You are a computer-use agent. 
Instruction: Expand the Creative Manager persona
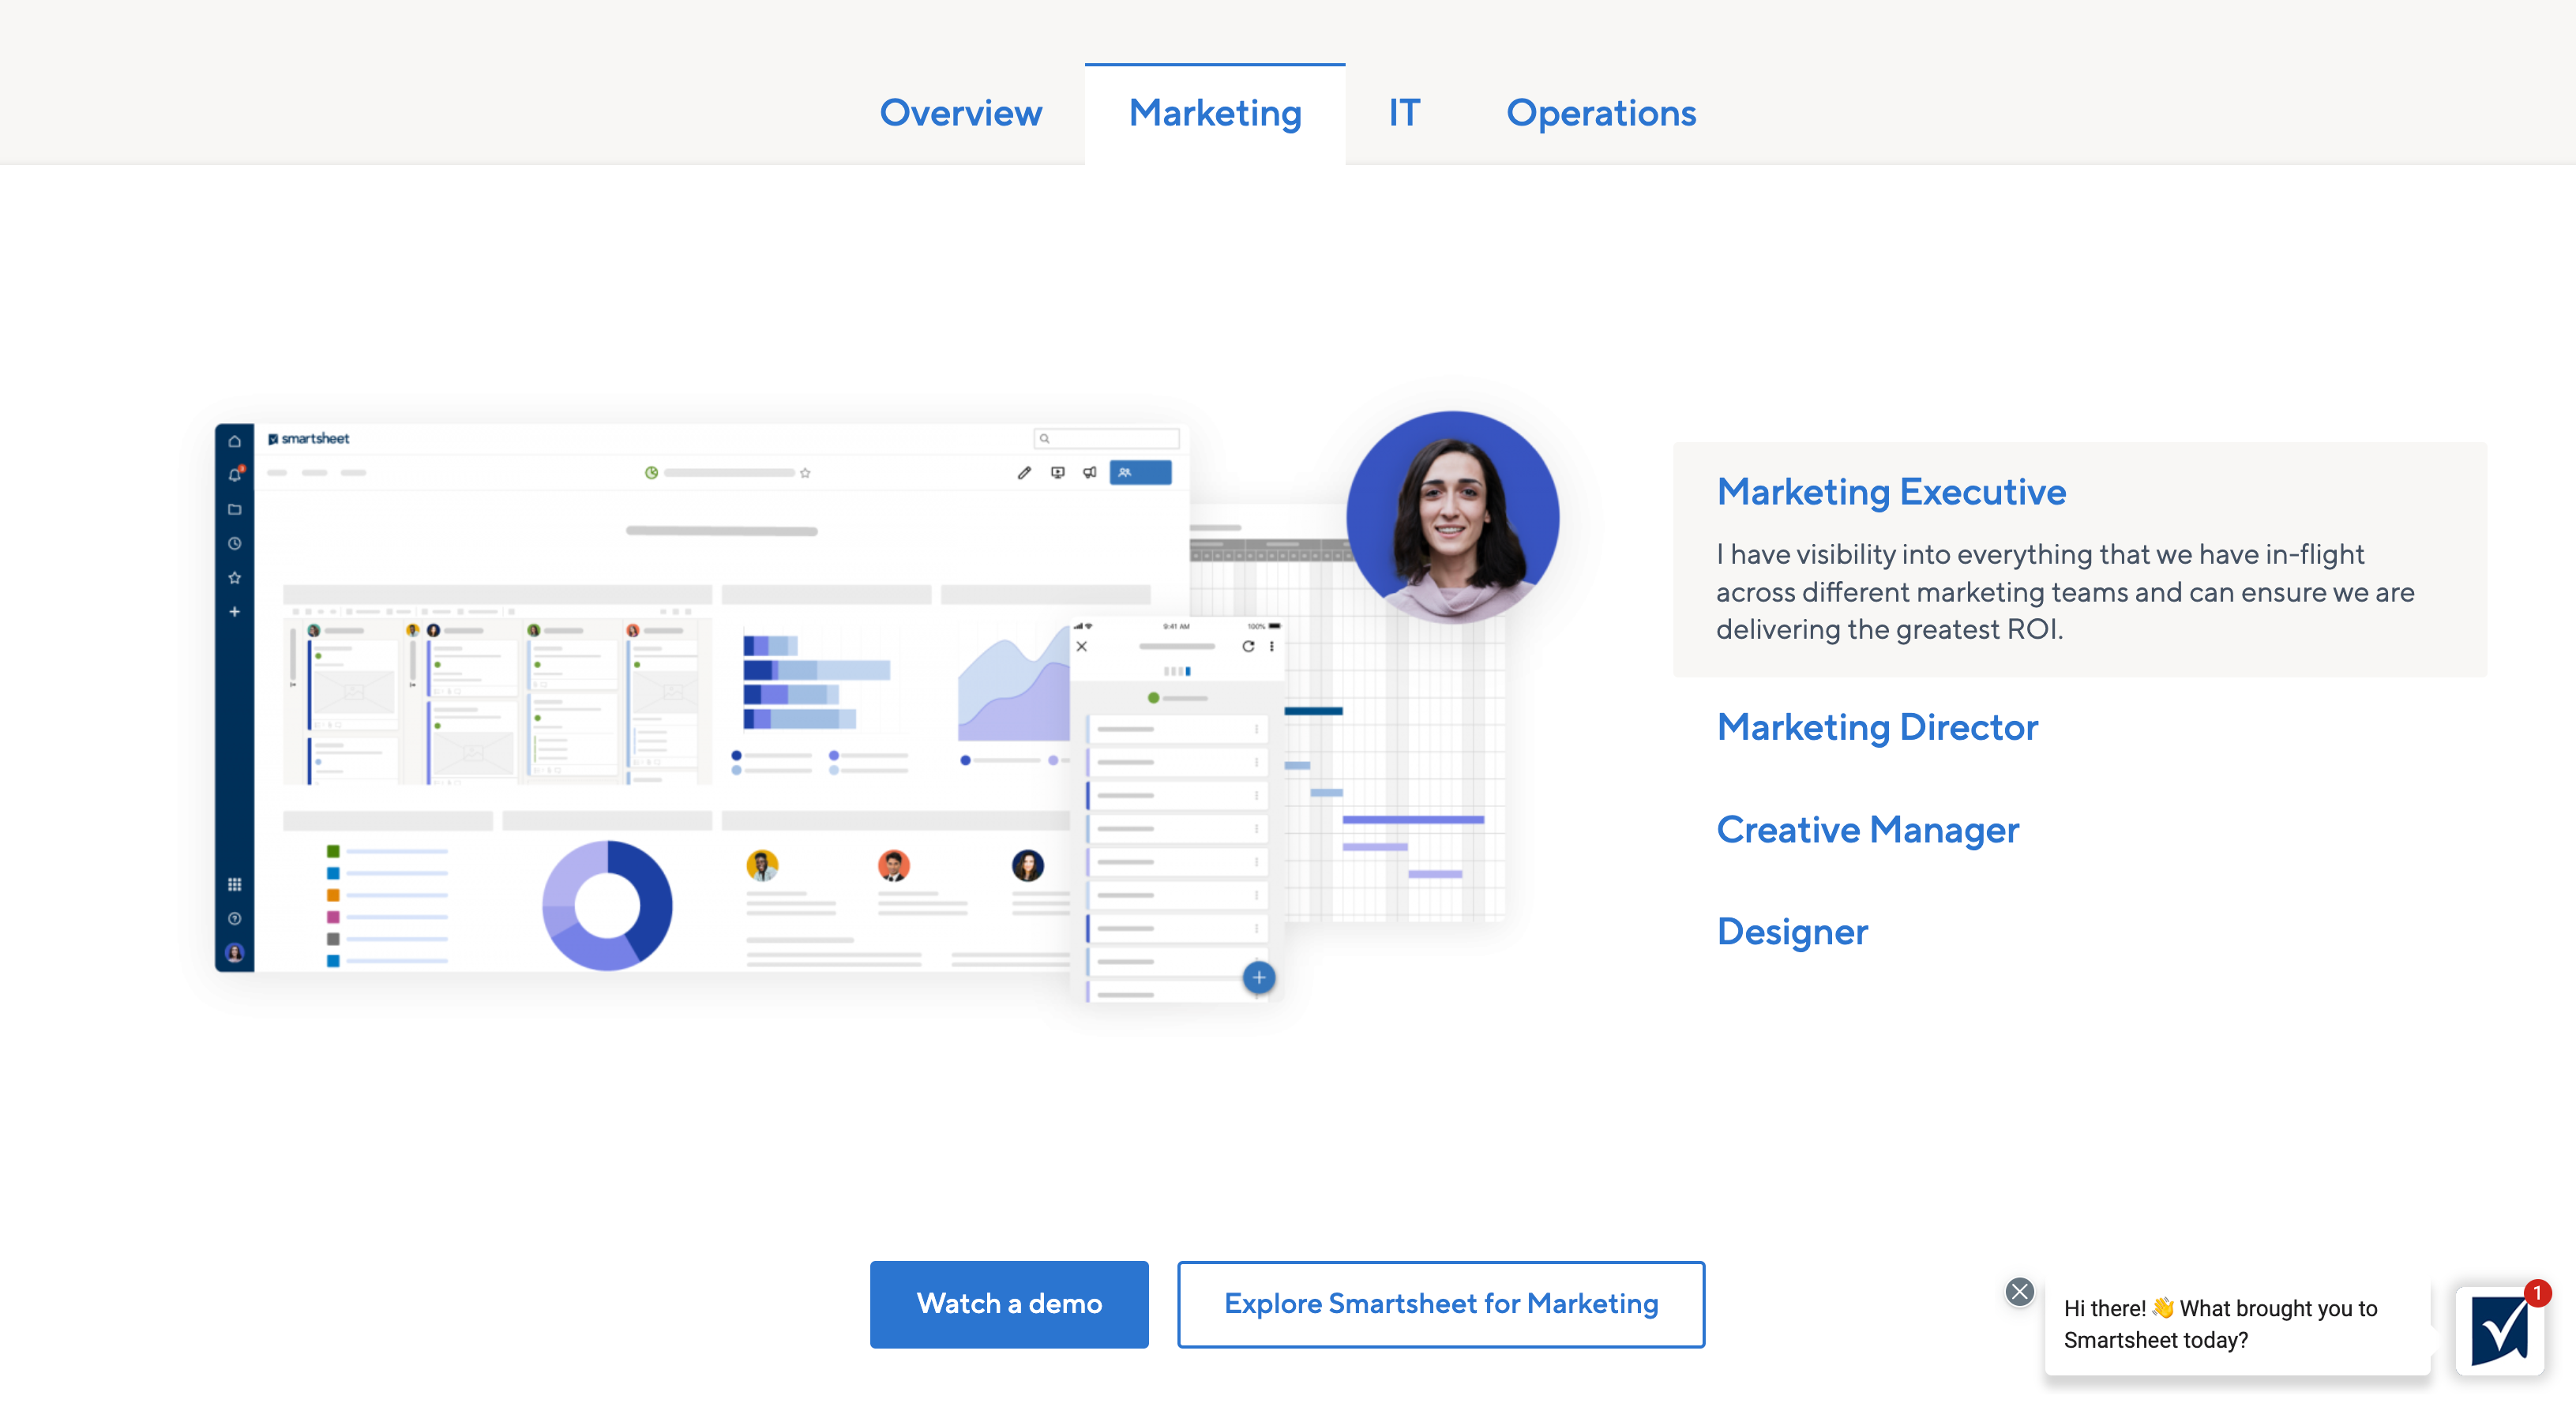(x=1868, y=830)
